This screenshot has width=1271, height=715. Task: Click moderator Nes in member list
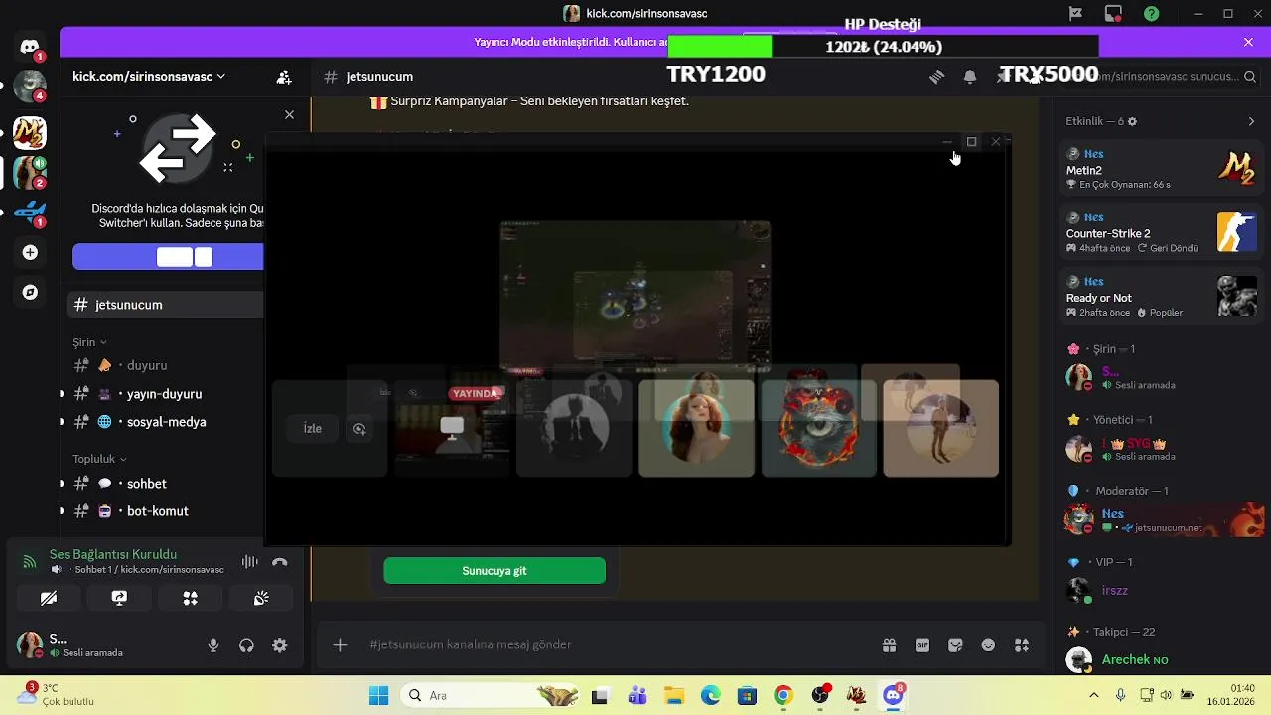(x=1161, y=519)
